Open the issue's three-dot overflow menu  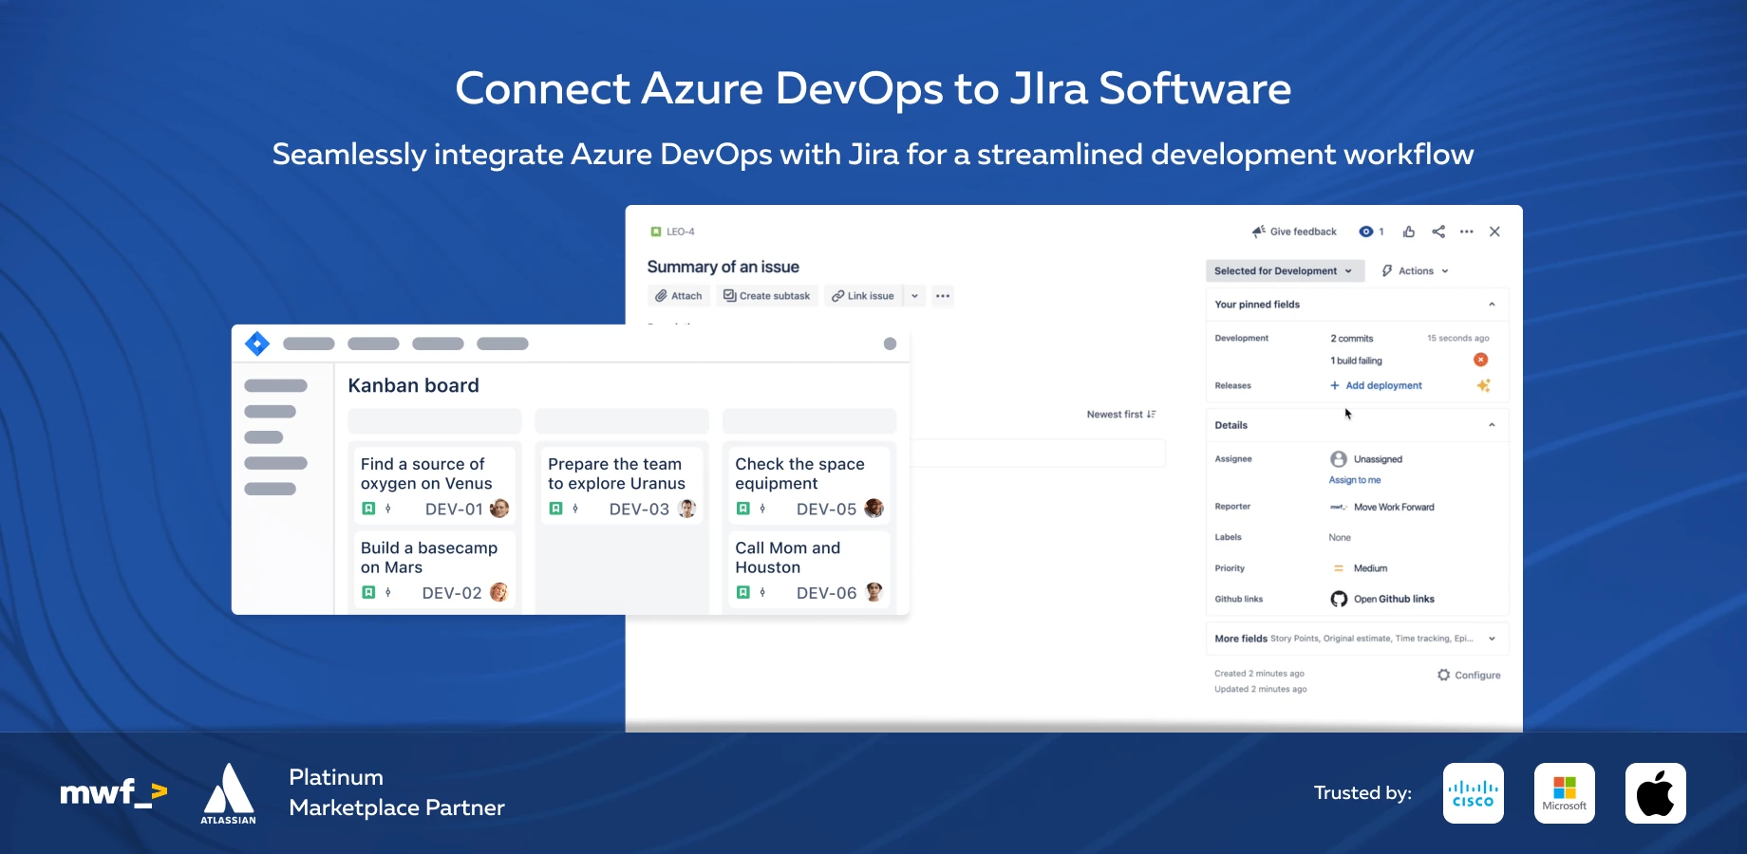coord(1466,232)
